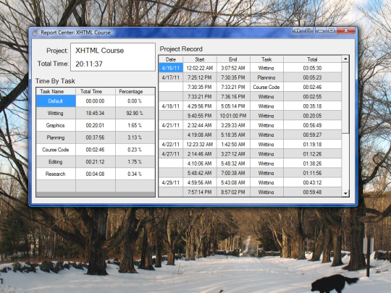Image resolution: width=391 pixels, height=293 pixels.
Task: Click the Project Record vertical scrollbar thumb
Action: [345, 98]
